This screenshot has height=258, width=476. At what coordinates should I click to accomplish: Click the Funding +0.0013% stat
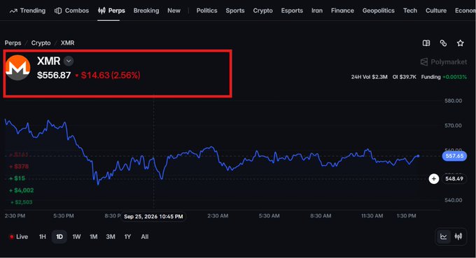444,77
